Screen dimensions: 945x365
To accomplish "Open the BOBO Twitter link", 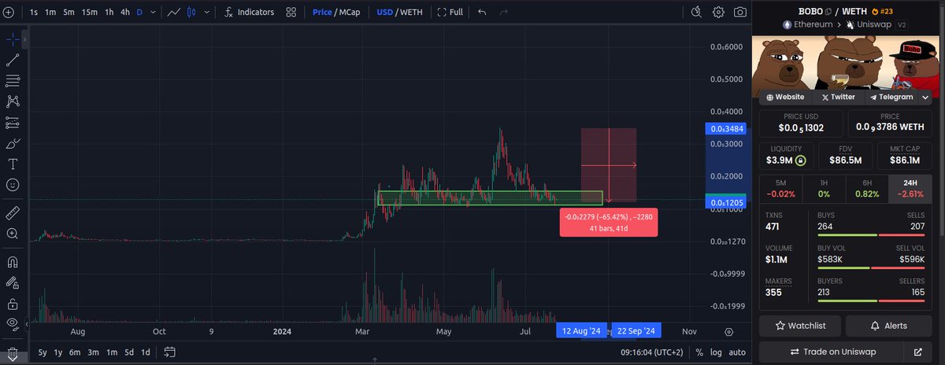I will click(838, 97).
